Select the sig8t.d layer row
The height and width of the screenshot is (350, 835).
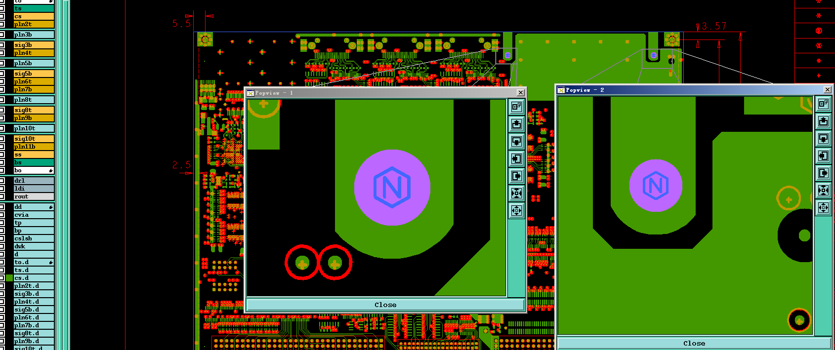click(34, 333)
